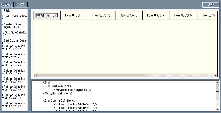Screen dimensions: 221x113
Task: Click the grid's horizontal scrollbar thumb
Action: [91, 75]
